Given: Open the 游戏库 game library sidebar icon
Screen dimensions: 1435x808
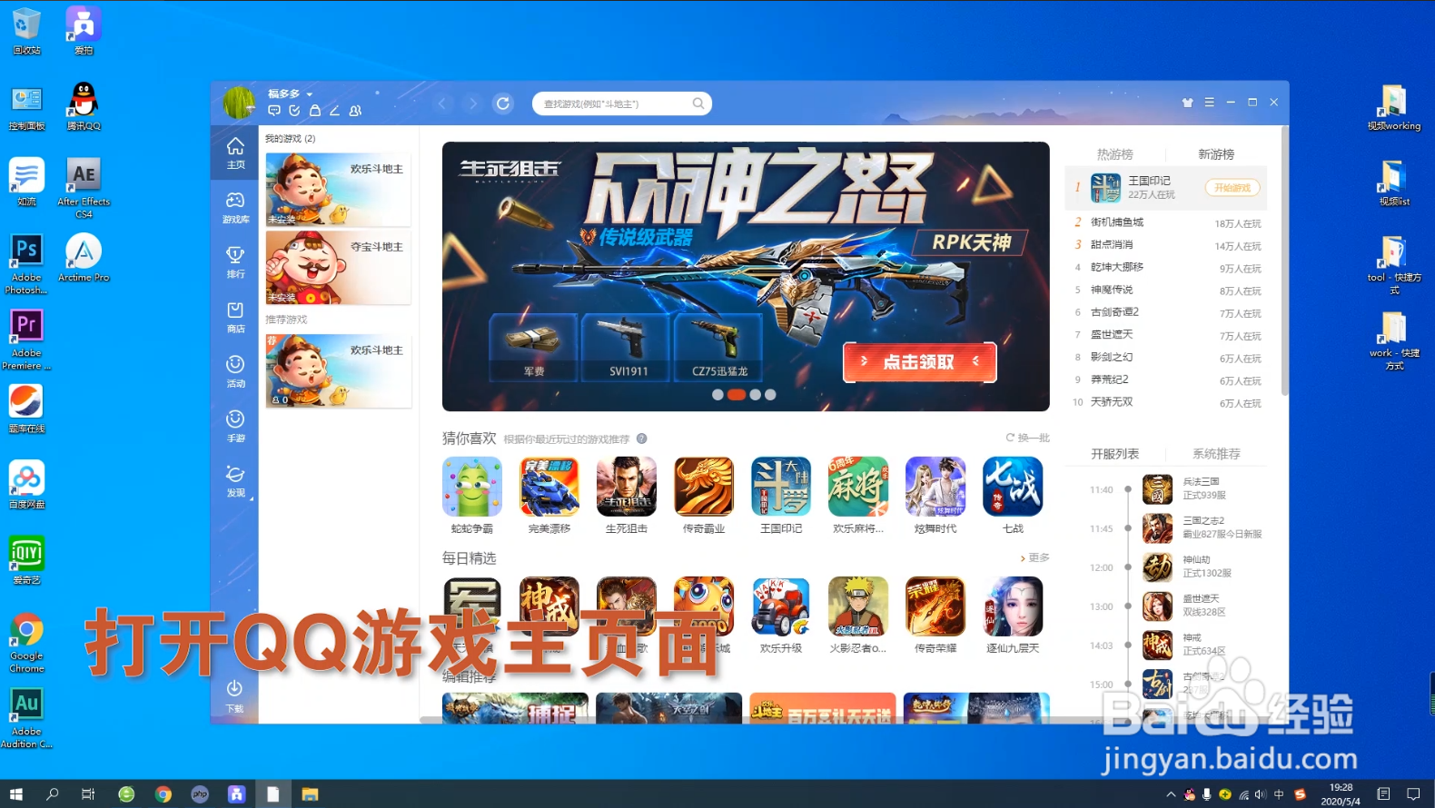Looking at the screenshot, I should 235,207.
